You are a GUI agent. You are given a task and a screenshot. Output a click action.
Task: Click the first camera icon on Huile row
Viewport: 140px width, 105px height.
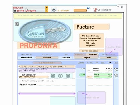53,76
